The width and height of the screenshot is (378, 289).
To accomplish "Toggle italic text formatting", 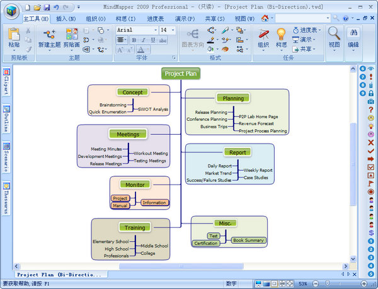I will pos(143,40).
